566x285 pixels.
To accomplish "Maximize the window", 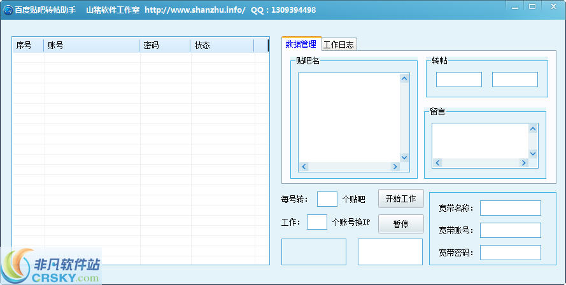I will point(532,6).
